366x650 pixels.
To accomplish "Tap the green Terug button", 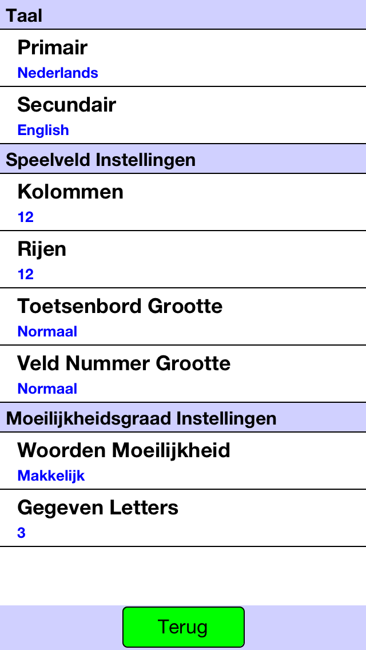I will [x=183, y=627].
